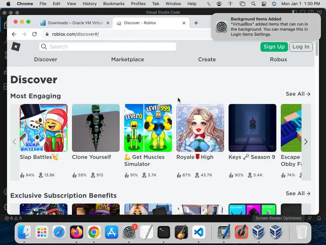Click the menu bar clock Mon Jan 1
The image size is (326, 245).
tap(301, 4)
